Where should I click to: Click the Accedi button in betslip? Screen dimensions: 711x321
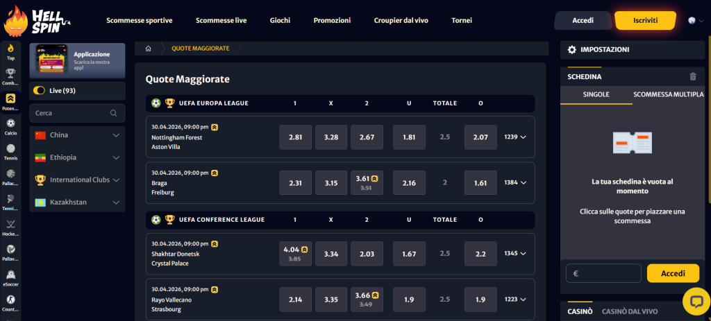[x=673, y=273]
